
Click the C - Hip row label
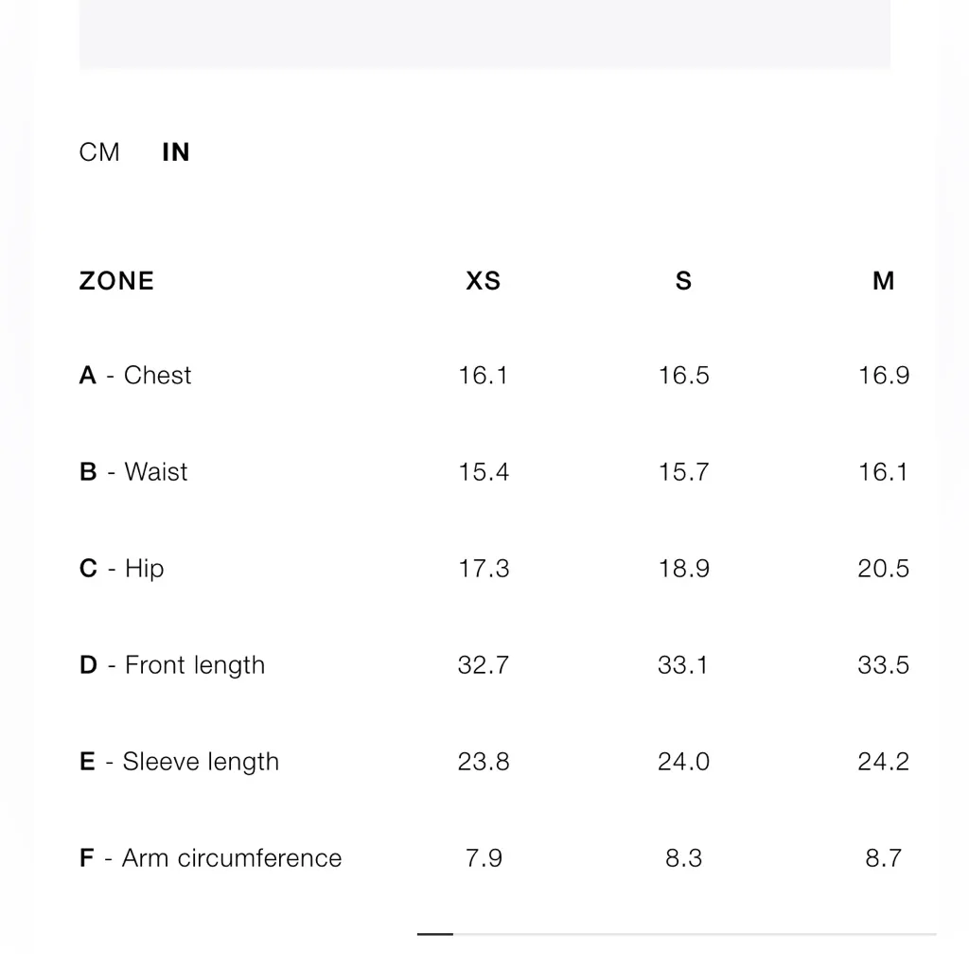122,569
